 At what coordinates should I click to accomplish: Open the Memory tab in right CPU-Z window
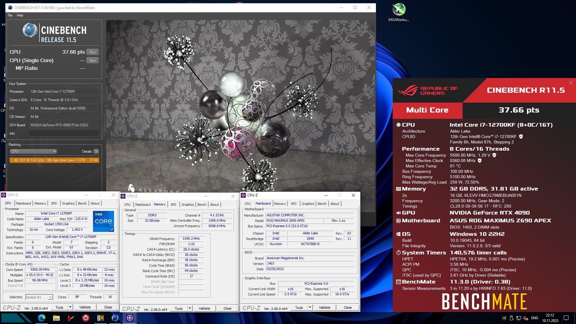pyautogui.click(x=280, y=204)
